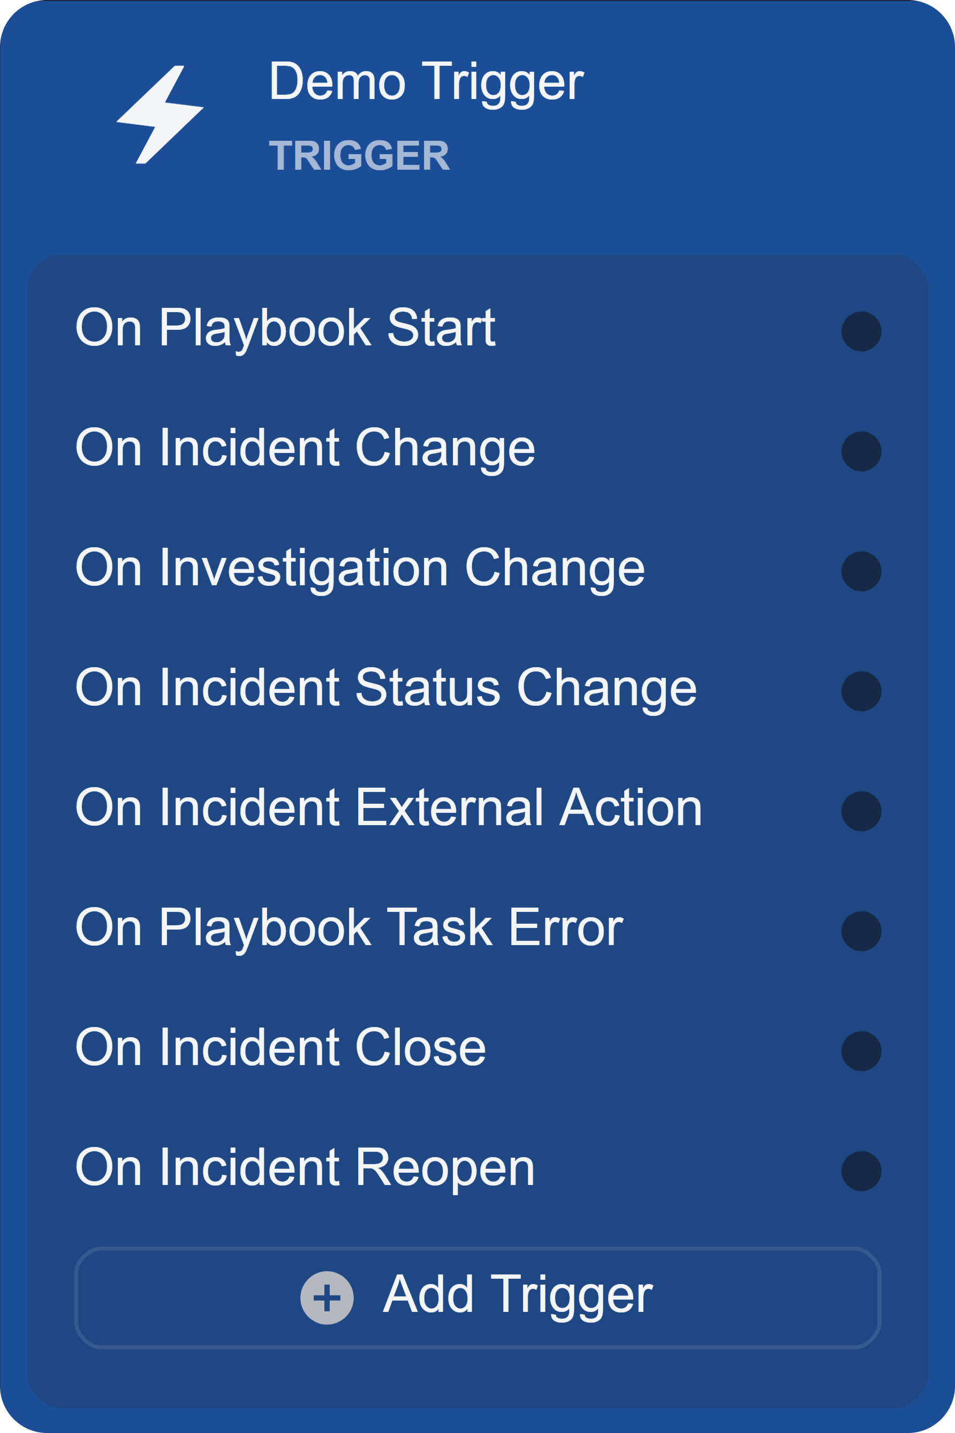Click the On Playbook Start connector dot
Viewport: 955px width, 1433px height.
[x=861, y=331]
